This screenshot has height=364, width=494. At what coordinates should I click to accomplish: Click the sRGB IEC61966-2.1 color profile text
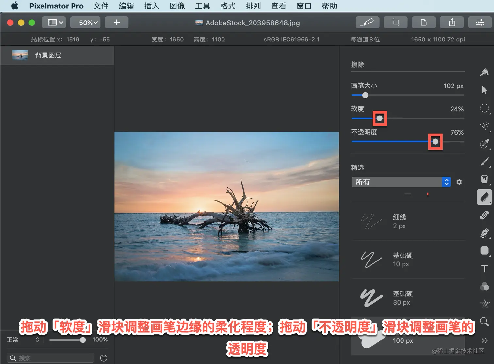click(291, 40)
